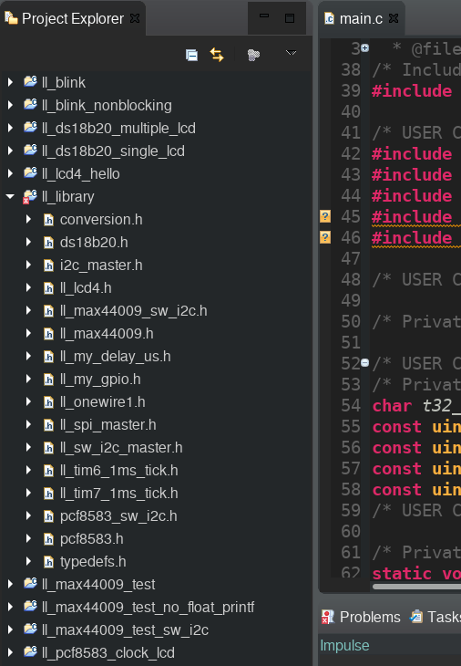The width and height of the screenshot is (461, 666).
Task: Expand the ll_ds18b20_single_lcd project
Action: [x=10, y=151]
